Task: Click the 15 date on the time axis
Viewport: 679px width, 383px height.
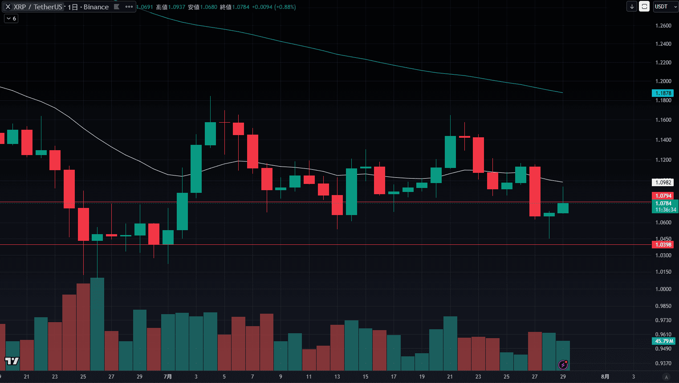Action: pos(366,377)
